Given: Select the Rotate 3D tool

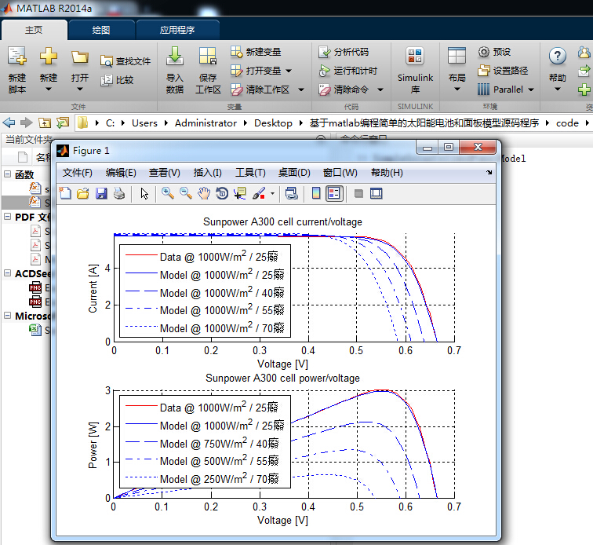Looking at the screenshot, I should (x=222, y=193).
